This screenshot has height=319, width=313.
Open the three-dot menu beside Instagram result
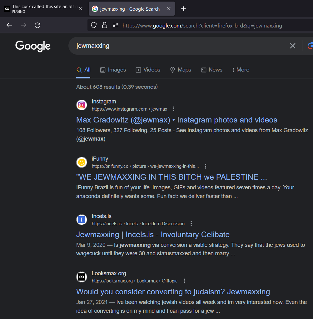tap(174, 109)
